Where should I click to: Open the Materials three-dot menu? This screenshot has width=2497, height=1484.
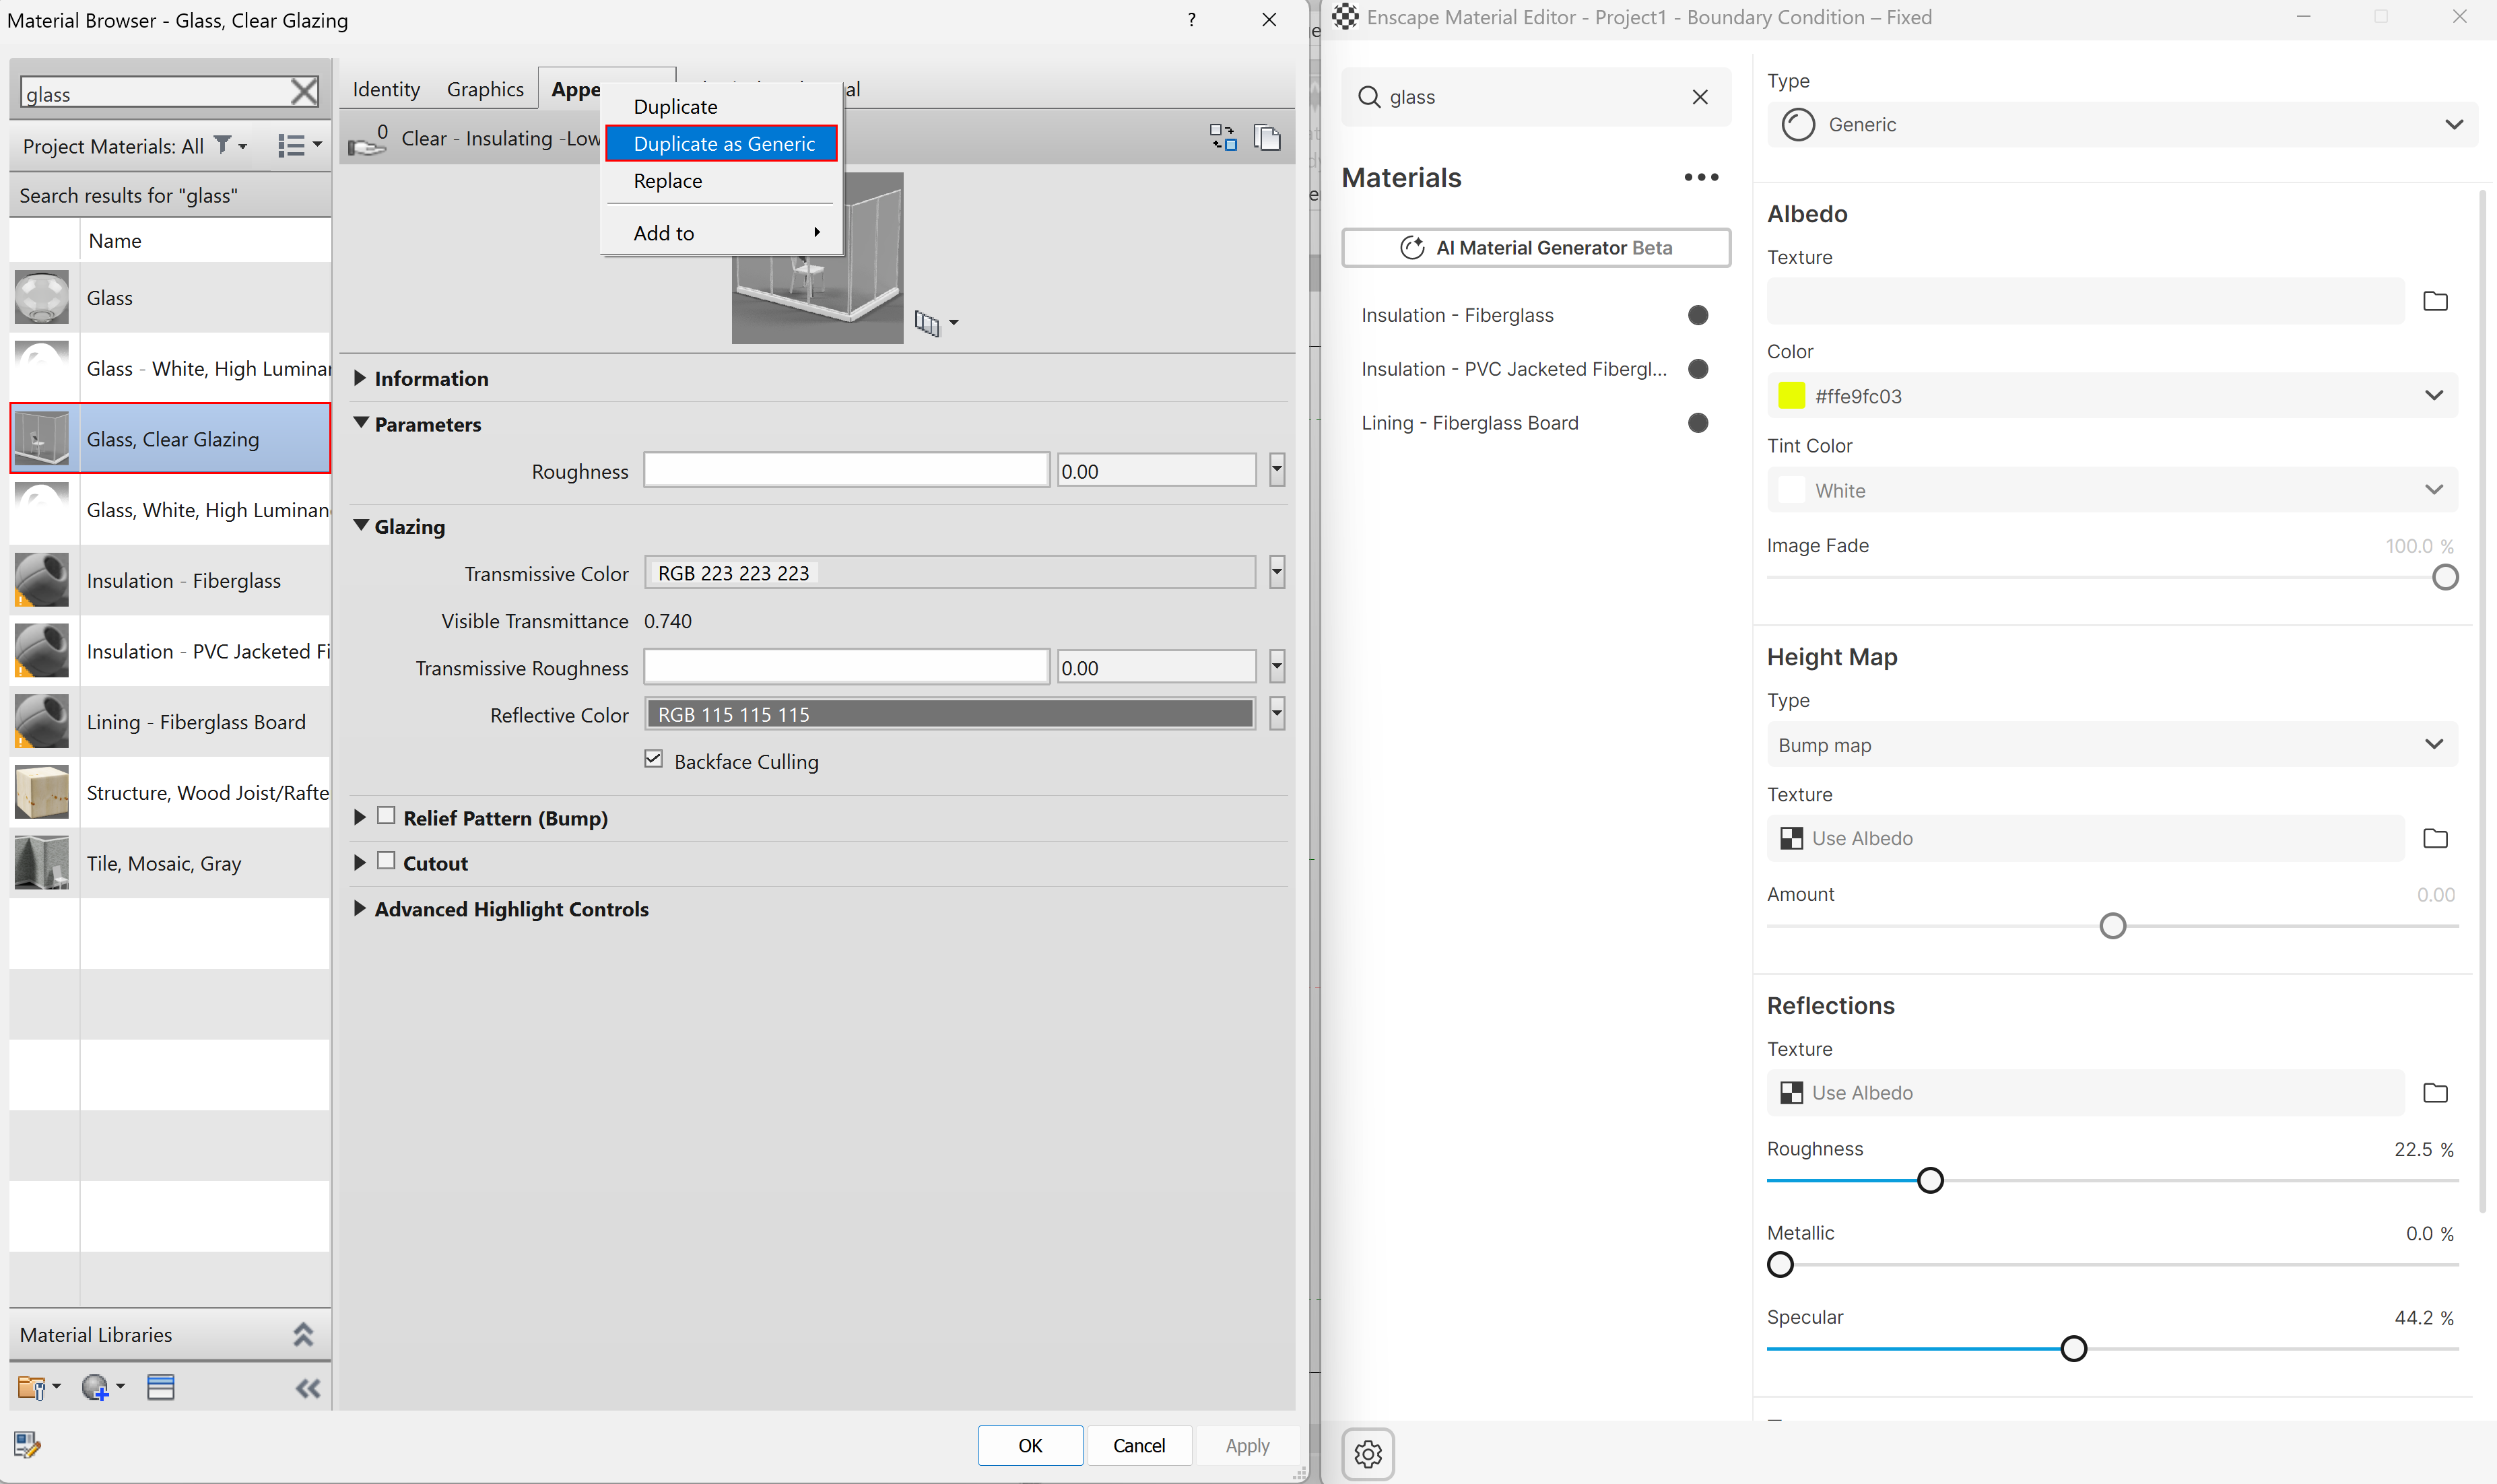pyautogui.click(x=1700, y=177)
